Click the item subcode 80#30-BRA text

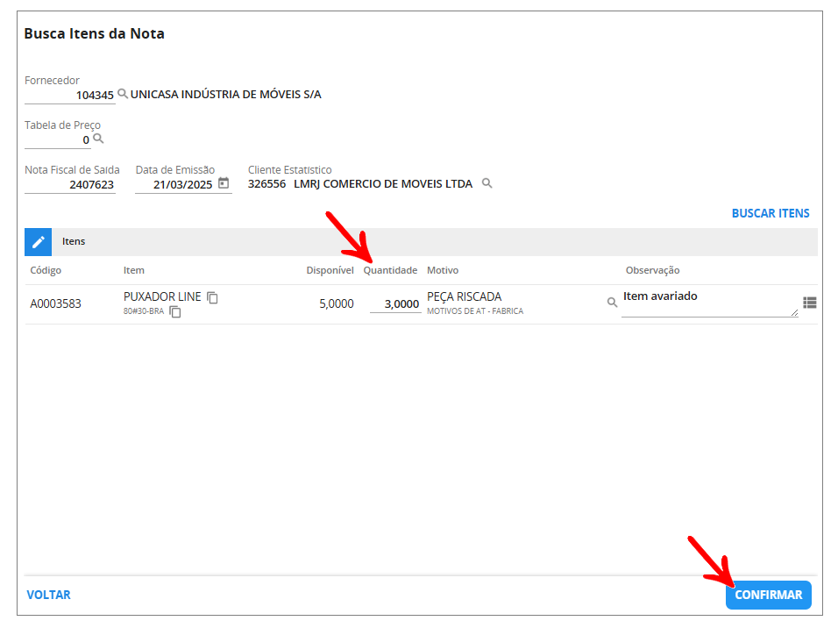(x=144, y=311)
